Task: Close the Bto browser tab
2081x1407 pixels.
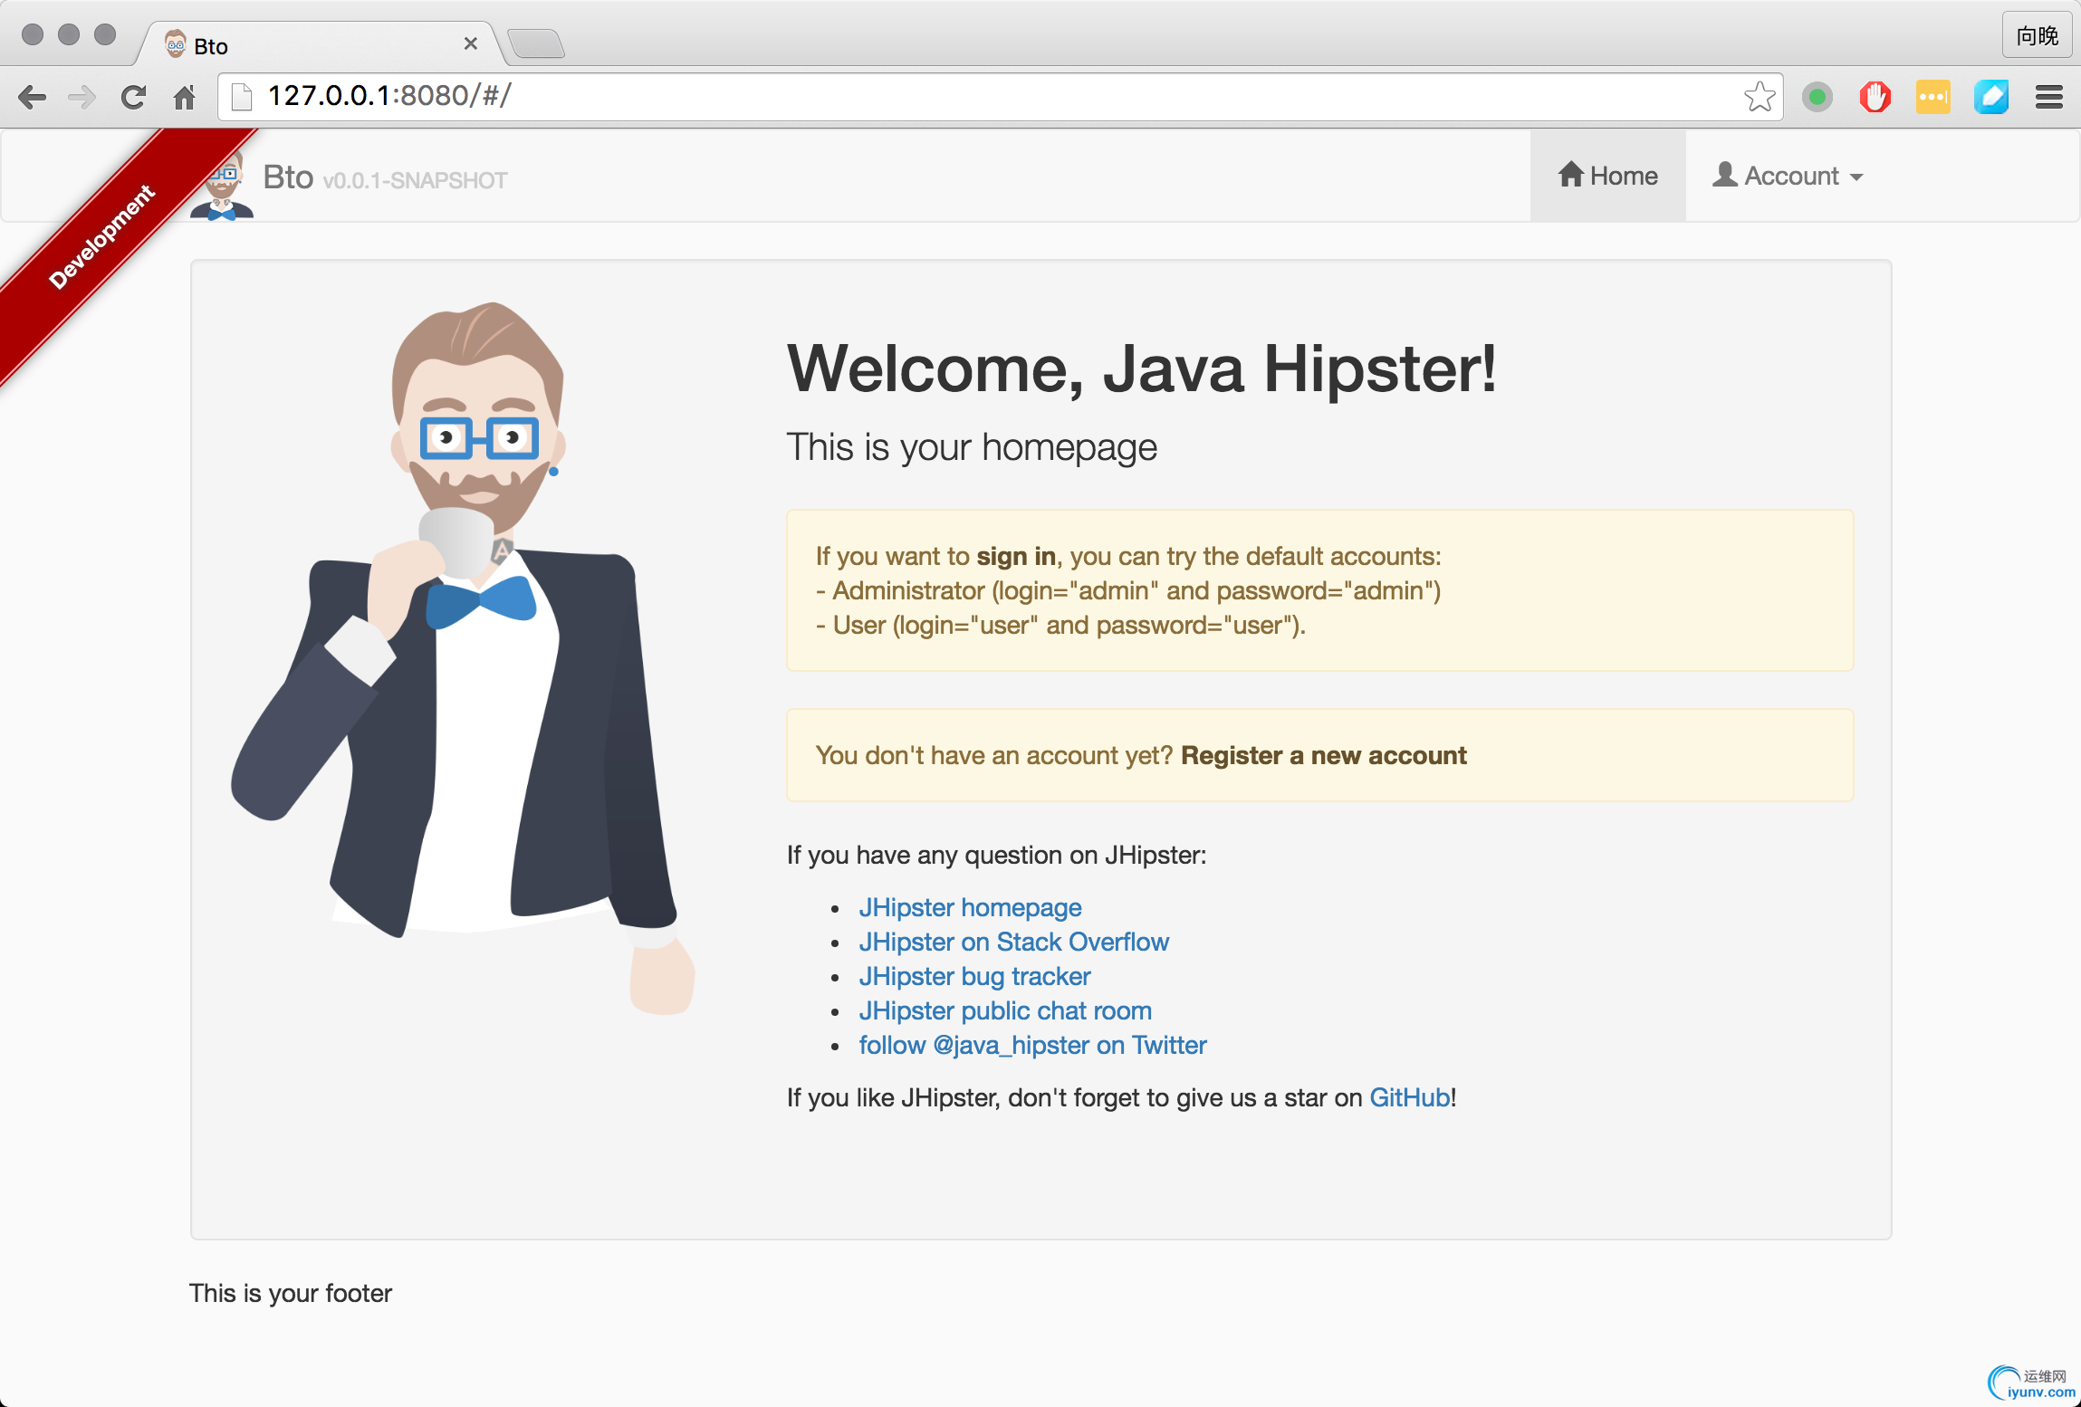Action: point(470,43)
